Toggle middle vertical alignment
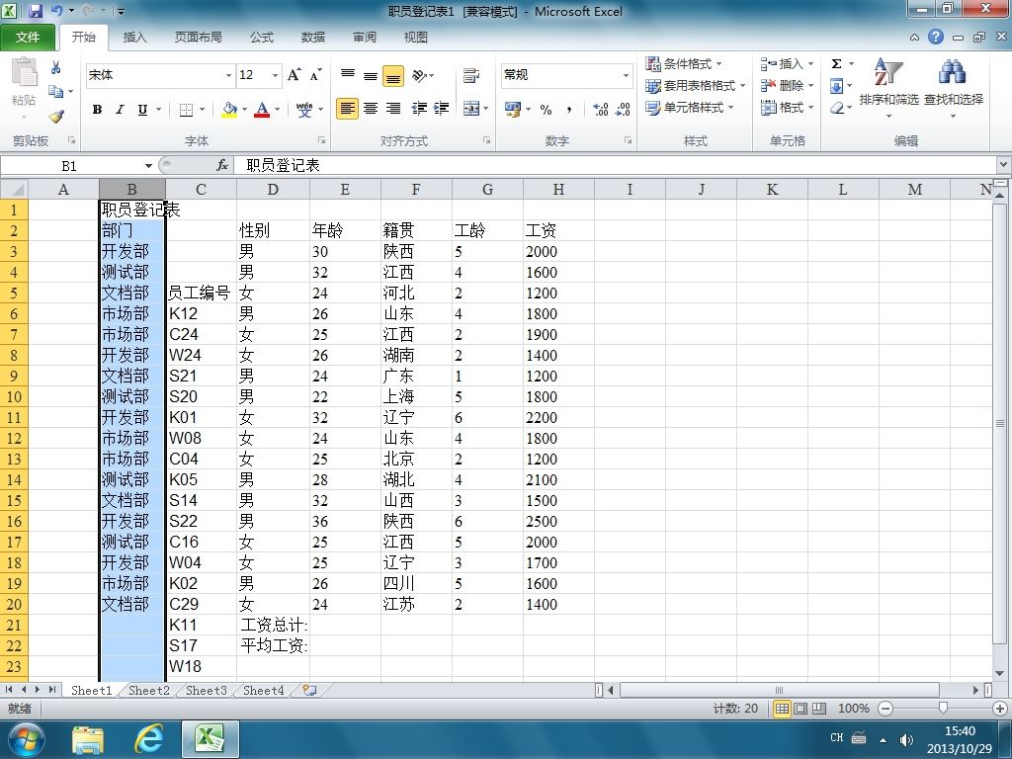 [x=371, y=75]
